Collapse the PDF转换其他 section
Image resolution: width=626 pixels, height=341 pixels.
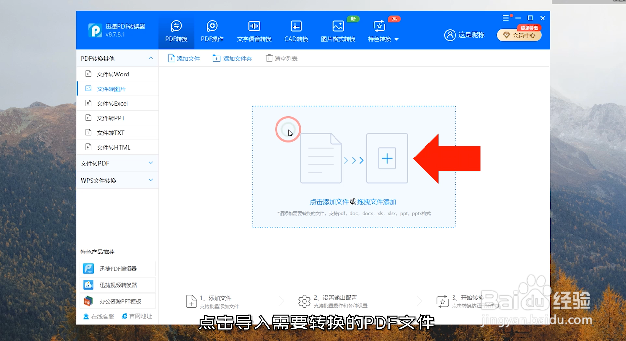point(151,58)
